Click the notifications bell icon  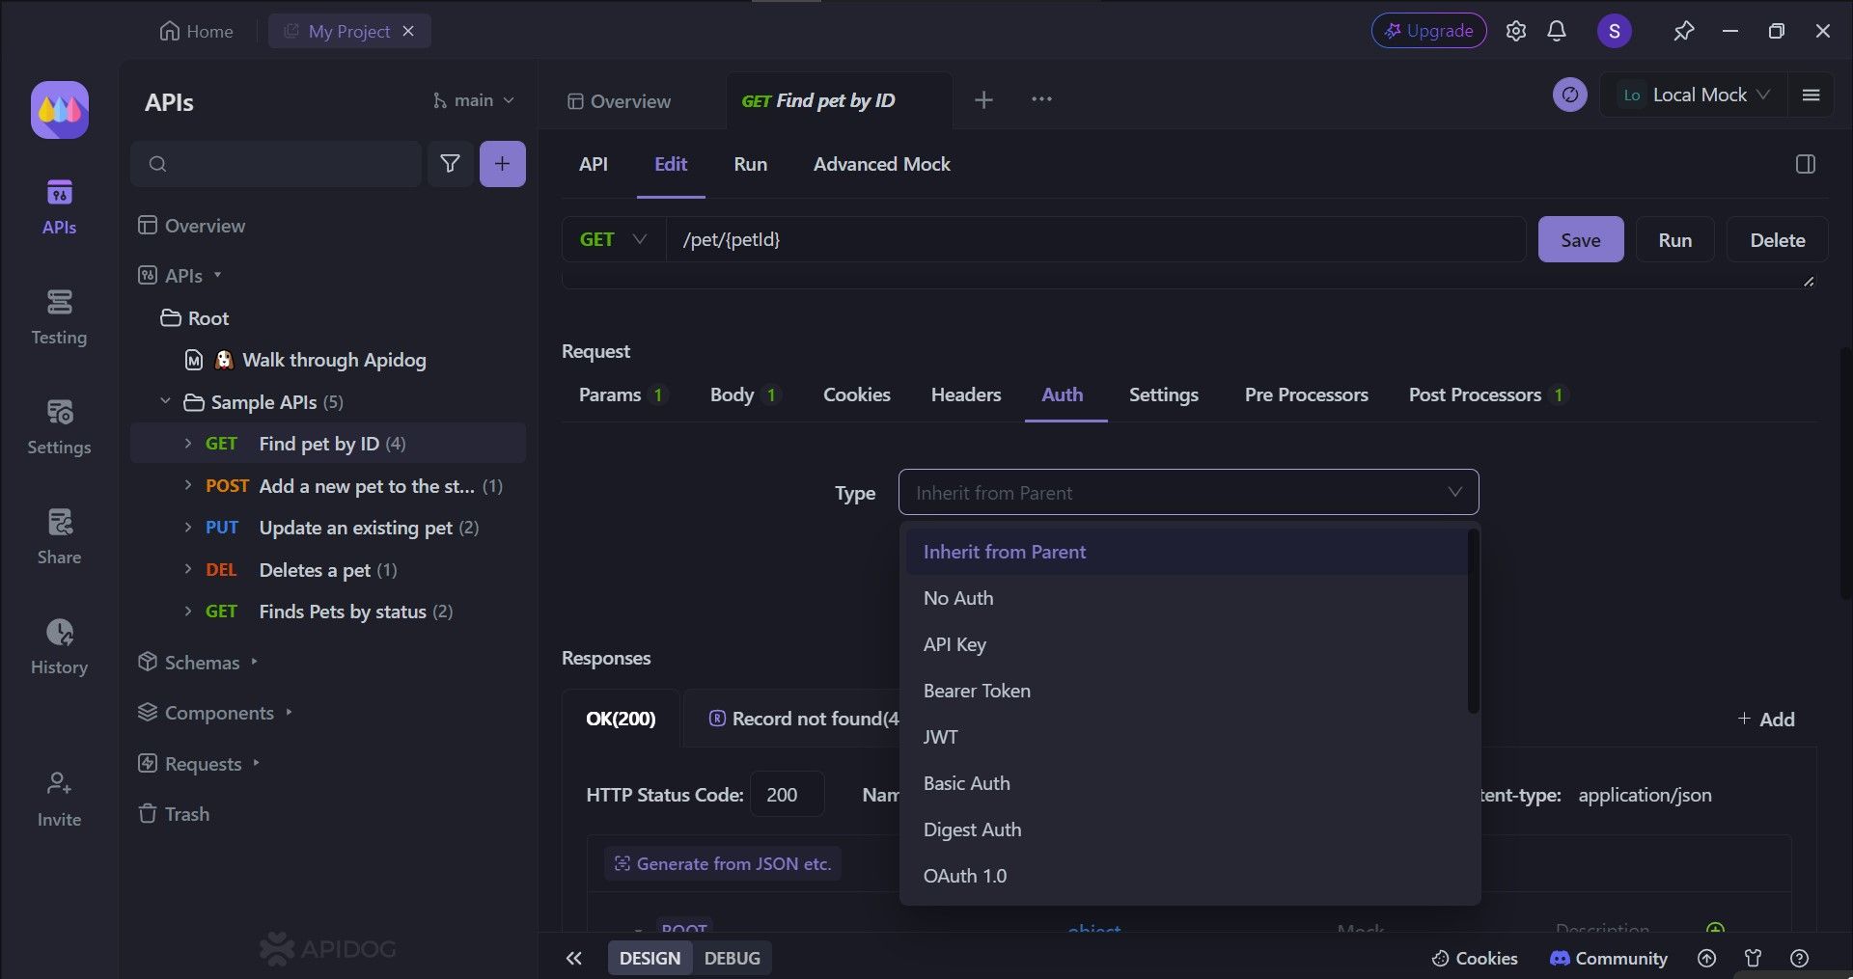(x=1556, y=31)
